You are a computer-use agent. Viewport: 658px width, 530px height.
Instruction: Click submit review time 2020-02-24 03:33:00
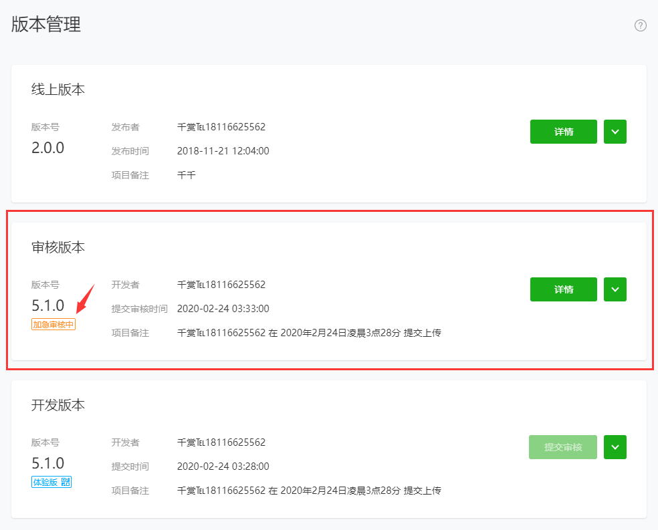pos(223,309)
